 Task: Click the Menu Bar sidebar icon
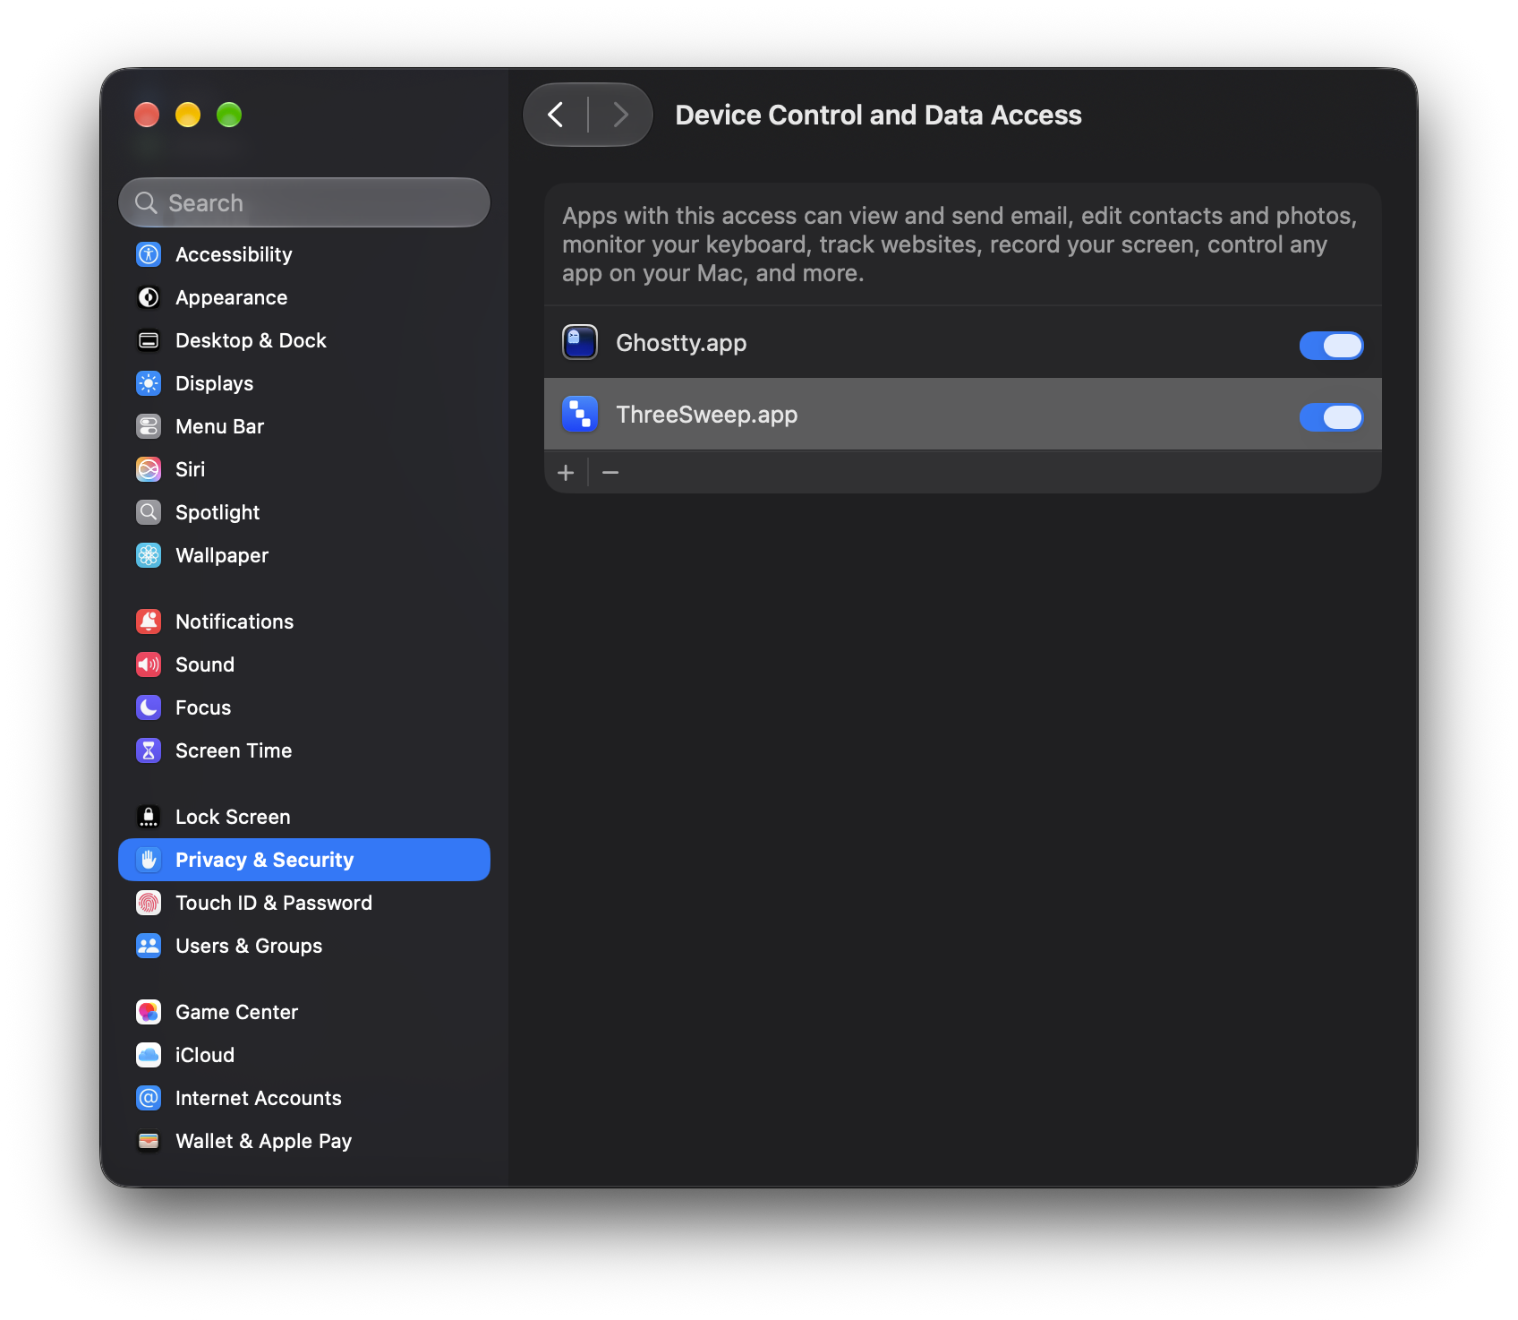[149, 426]
